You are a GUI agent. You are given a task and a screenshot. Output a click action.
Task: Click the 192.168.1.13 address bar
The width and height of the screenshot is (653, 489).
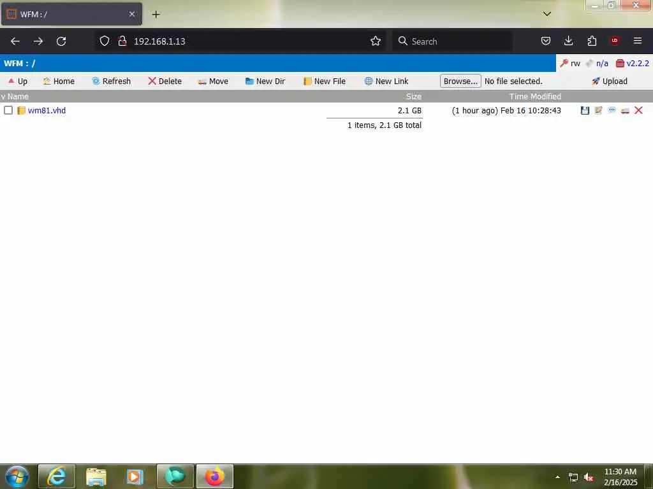tap(242, 41)
